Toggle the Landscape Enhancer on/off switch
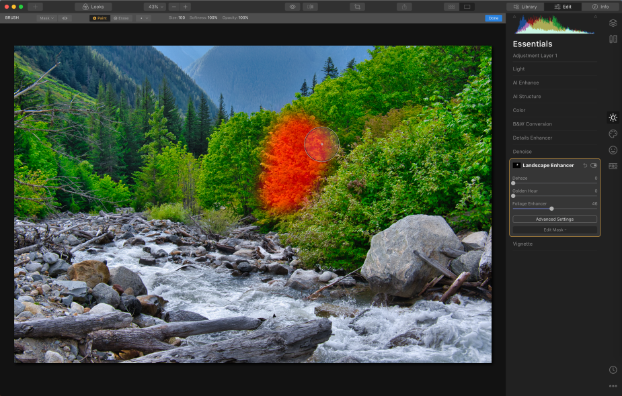Screen dimensions: 622x396 (594, 165)
